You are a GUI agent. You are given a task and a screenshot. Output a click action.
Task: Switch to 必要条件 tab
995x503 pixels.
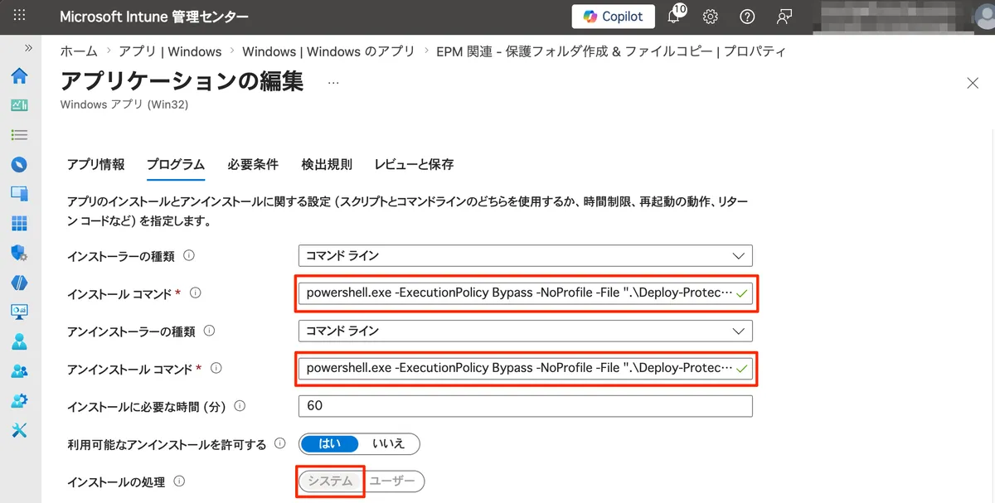pos(253,164)
